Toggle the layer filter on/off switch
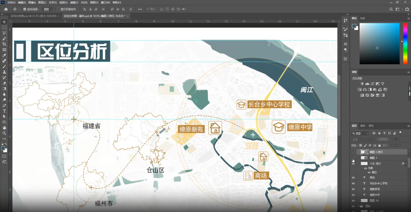This screenshot has width=411, height=212. [400, 133]
